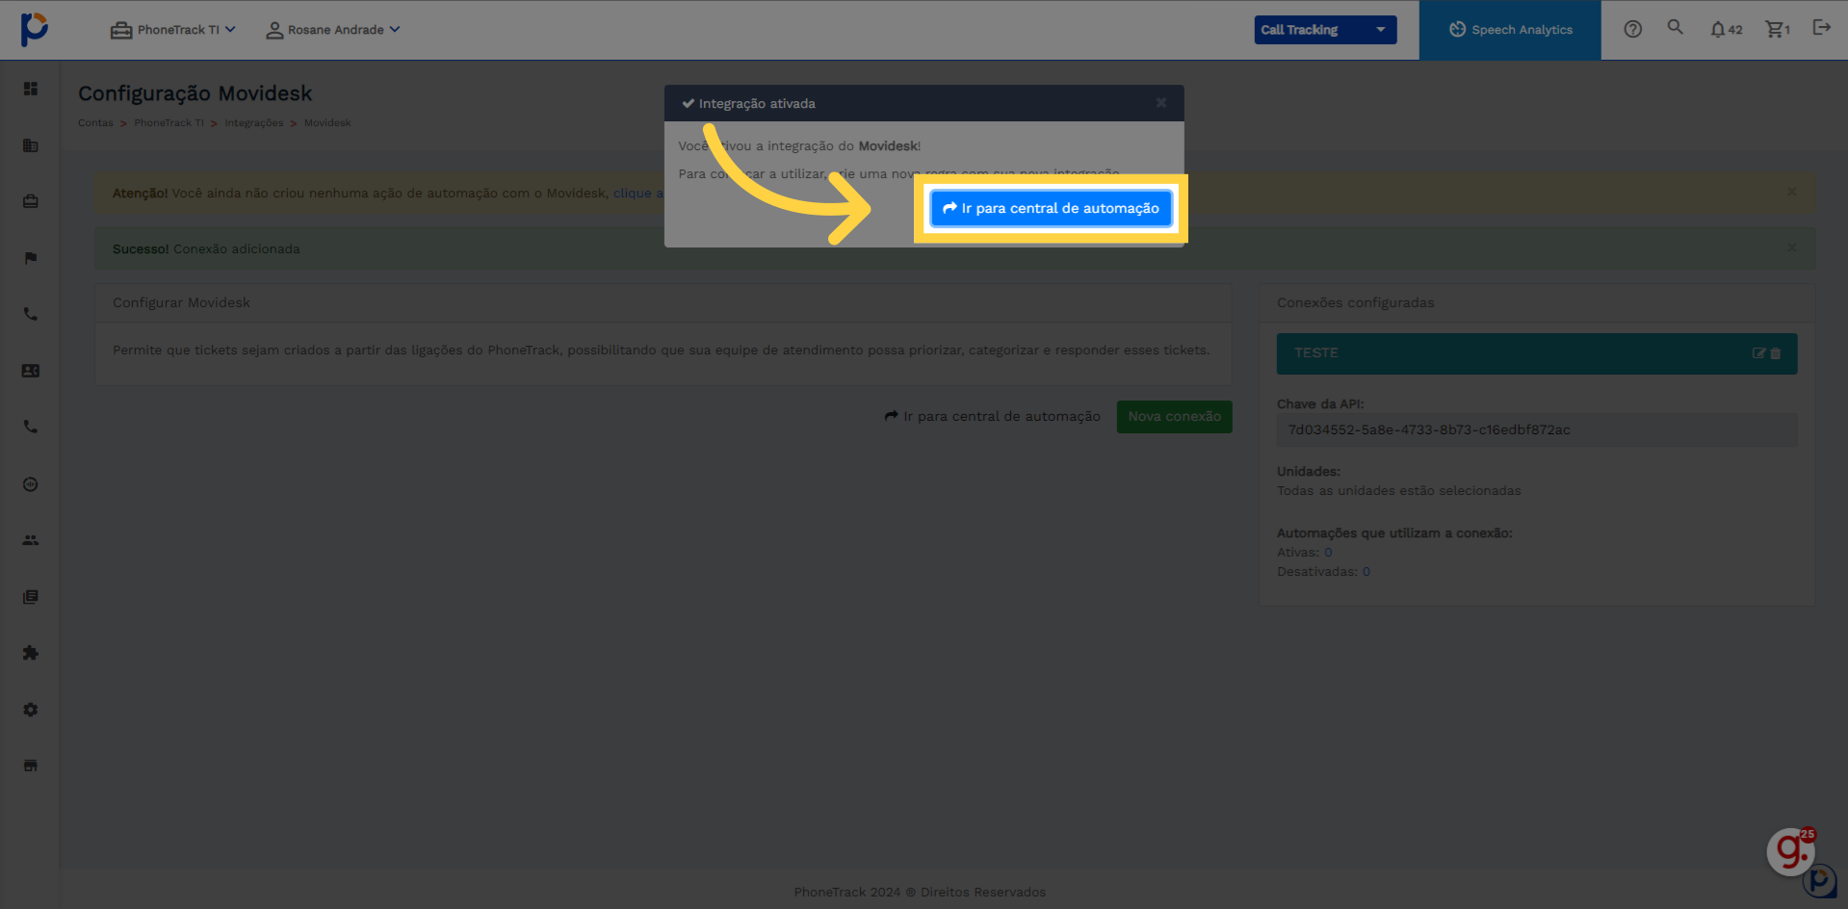Image resolution: width=1848 pixels, height=909 pixels.
Task: Open the store icon in sidebar
Action: point(31,766)
